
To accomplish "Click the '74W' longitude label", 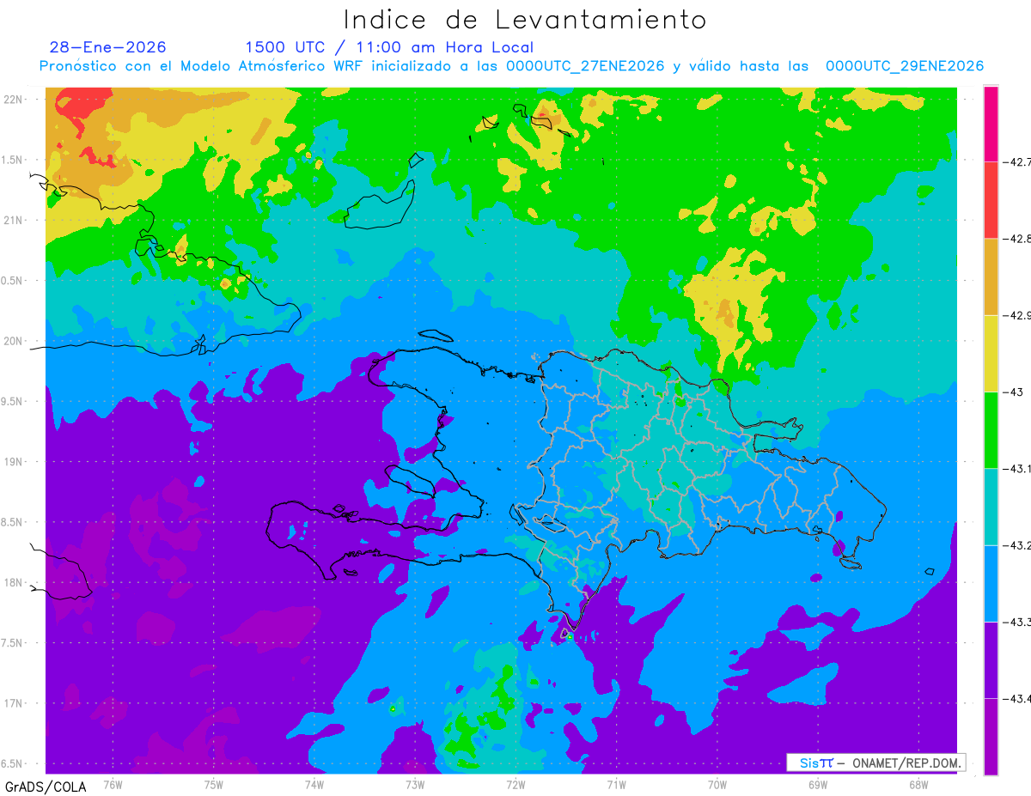I will [314, 784].
